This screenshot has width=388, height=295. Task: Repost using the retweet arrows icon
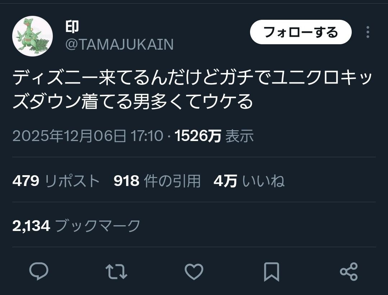tap(116, 272)
